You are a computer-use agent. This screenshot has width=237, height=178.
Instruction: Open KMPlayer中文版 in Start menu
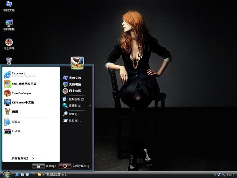click(x=19, y=102)
